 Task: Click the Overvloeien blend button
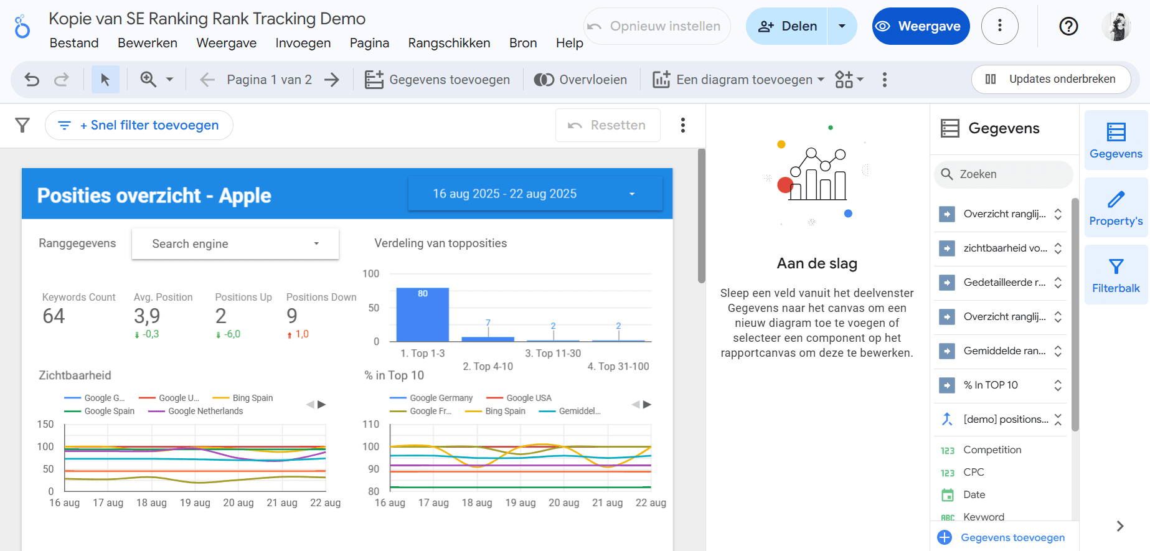[x=580, y=80]
